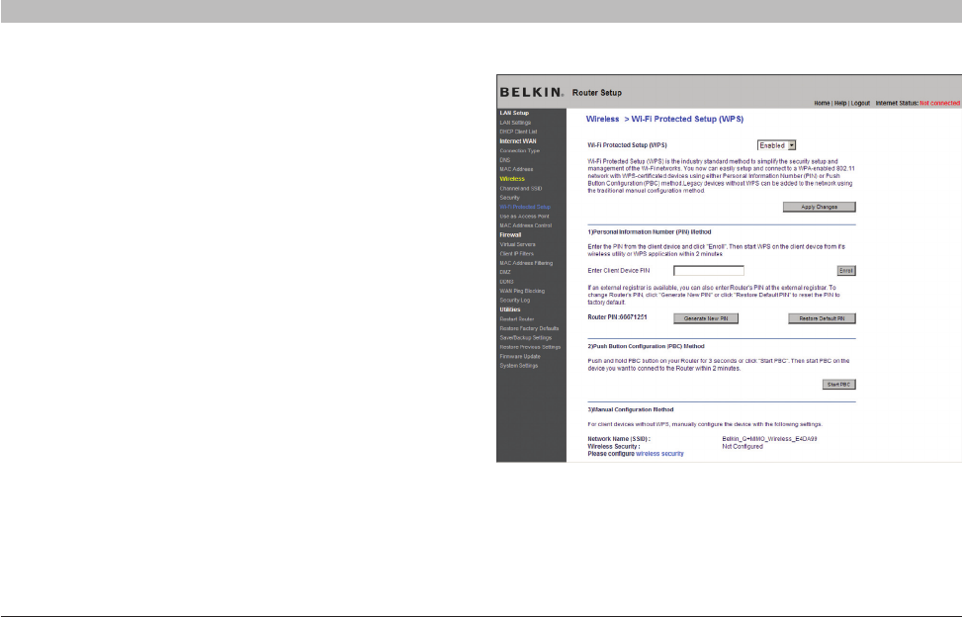Screen dimensions: 962x617
Task: Open Firmware Update page
Action: (520, 356)
